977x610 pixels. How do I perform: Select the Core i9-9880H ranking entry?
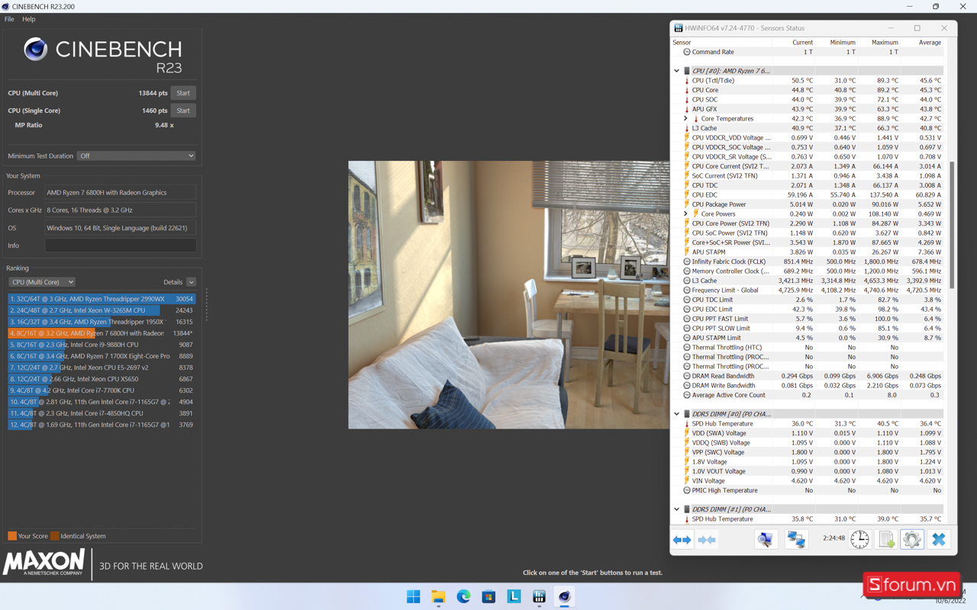[x=102, y=345]
